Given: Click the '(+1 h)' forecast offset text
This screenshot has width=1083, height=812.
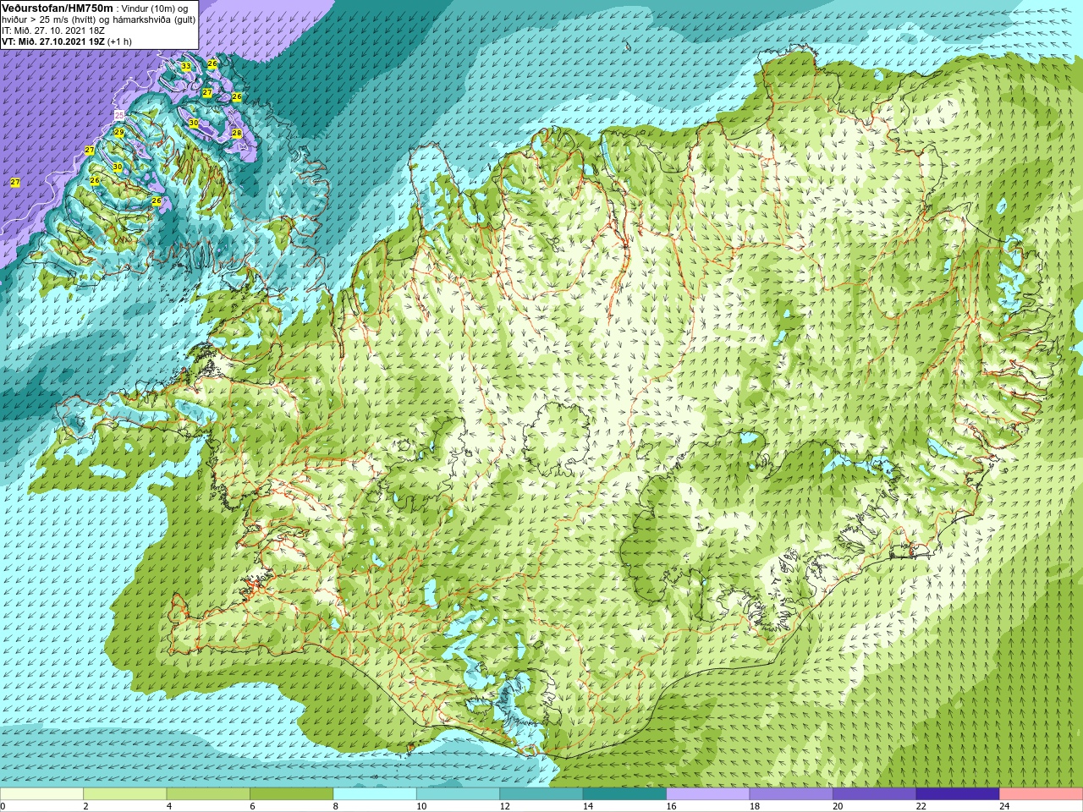Looking at the screenshot, I should 119,41.
